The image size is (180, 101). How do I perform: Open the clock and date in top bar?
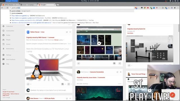point(90,1)
